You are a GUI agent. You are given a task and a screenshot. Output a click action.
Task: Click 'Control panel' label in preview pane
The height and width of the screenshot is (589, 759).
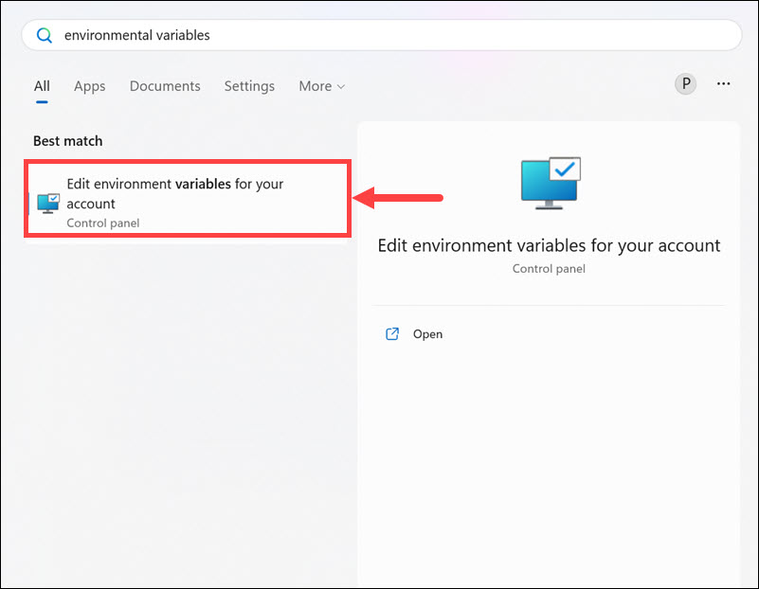pos(549,269)
